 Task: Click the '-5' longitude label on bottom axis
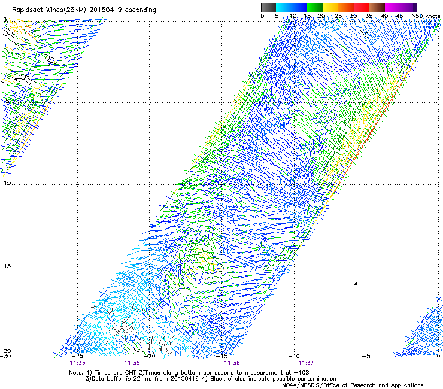pyautogui.click(x=366, y=356)
